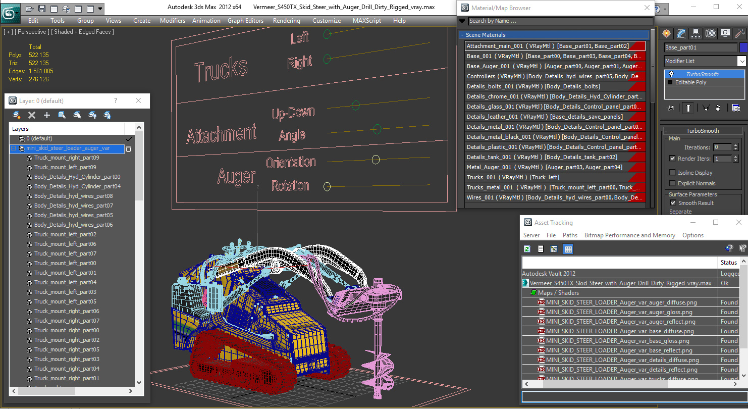Delete the highlighted layer with X icon

point(32,115)
